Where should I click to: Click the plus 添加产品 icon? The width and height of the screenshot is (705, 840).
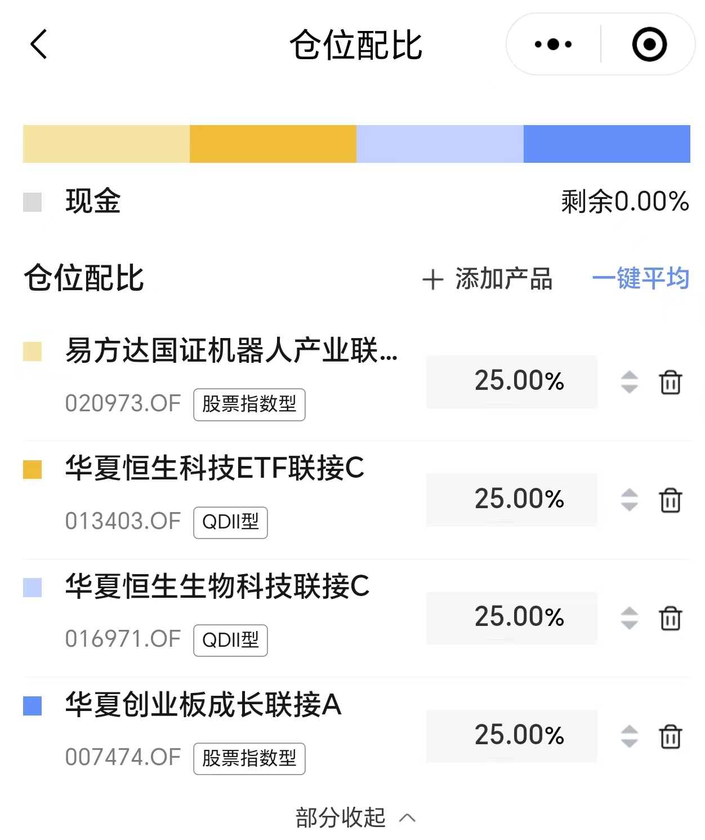pyautogui.click(x=432, y=279)
